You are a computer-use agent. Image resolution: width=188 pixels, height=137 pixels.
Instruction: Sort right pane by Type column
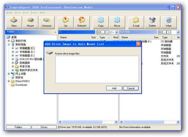[x=167, y=37]
